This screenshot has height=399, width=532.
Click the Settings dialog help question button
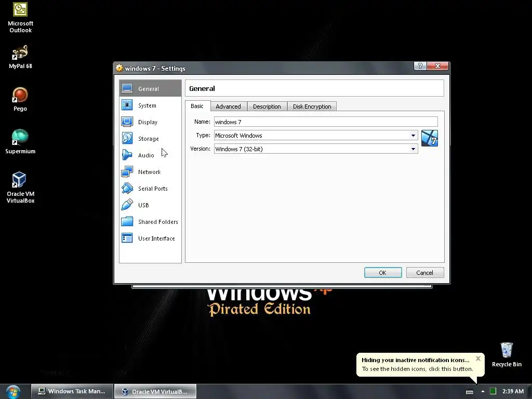(420, 66)
